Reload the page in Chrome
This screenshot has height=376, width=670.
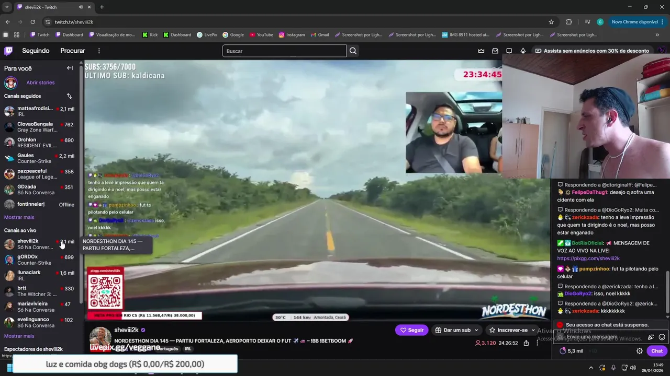[32, 22]
